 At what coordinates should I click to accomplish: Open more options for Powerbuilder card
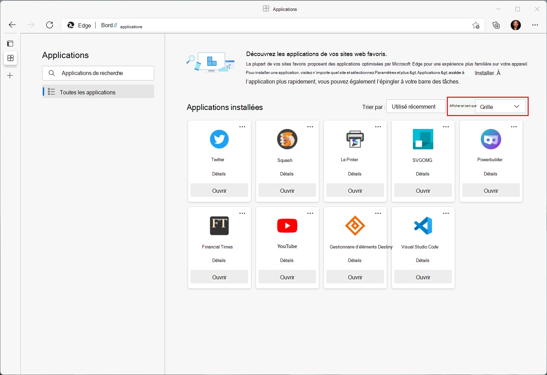[514, 127]
